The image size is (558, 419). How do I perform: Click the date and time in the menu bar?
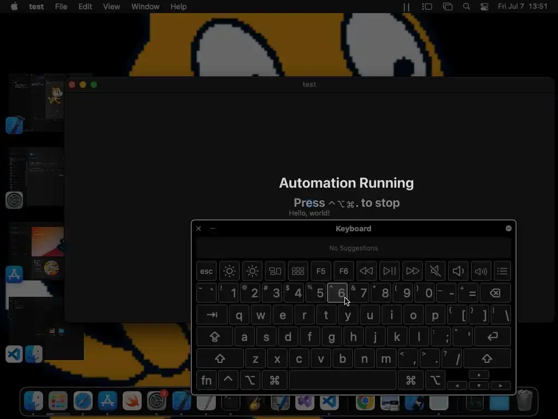click(523, 7)
